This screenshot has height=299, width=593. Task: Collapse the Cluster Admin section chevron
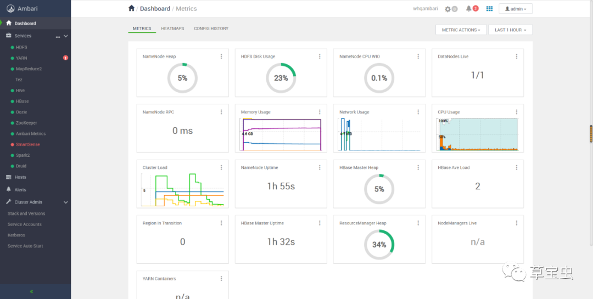[66, 202]
